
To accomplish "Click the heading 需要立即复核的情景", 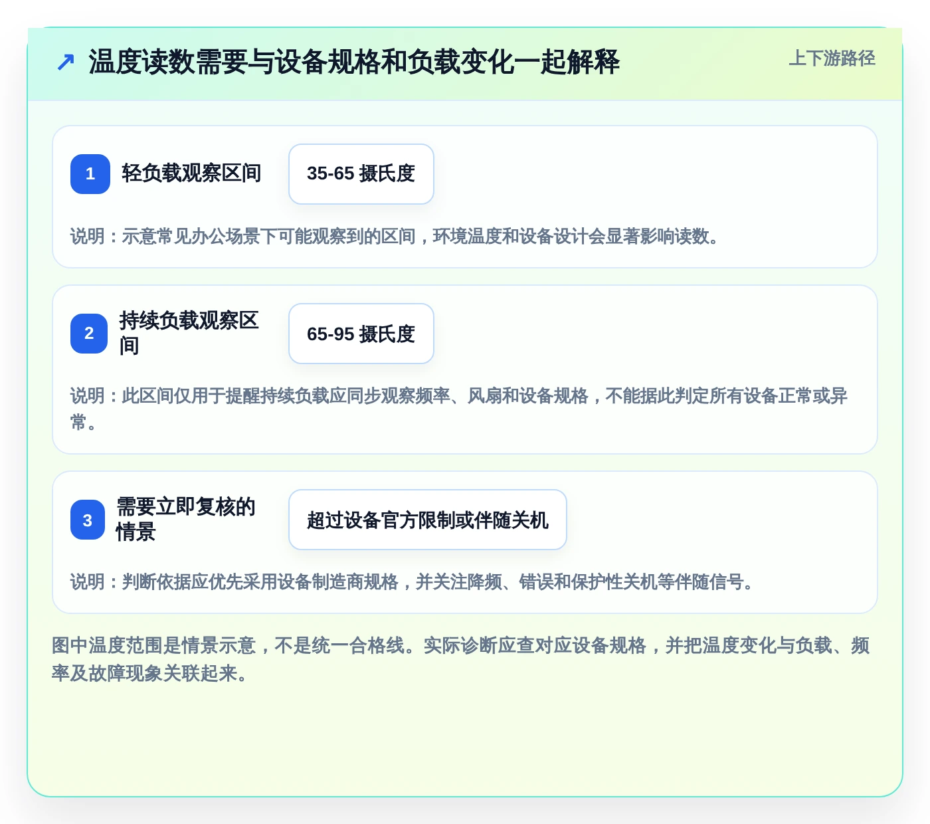I will coord(186,519).
